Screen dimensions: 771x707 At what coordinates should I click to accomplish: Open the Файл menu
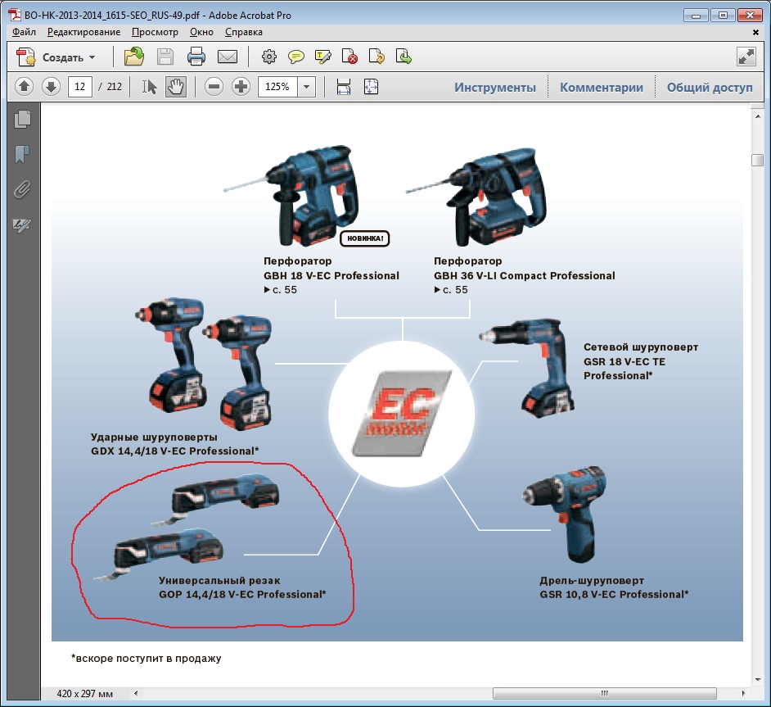24,32
